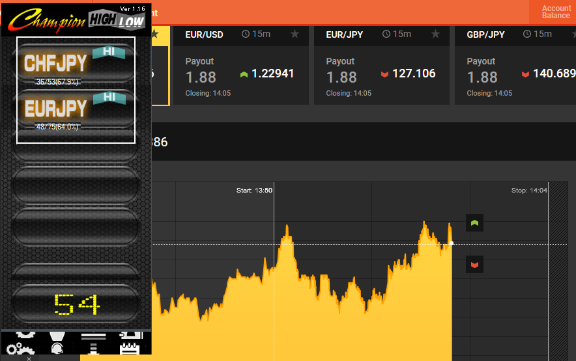Click the Start 13:50 marker on the chart
This screenshot has width=576, height=361.
coord(254,191)
